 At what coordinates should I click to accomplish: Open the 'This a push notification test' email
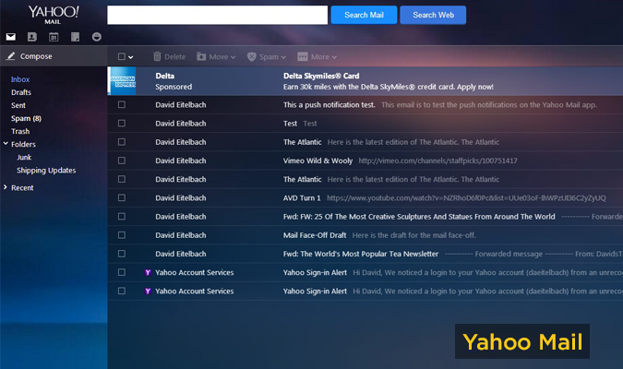pos(365,105)
